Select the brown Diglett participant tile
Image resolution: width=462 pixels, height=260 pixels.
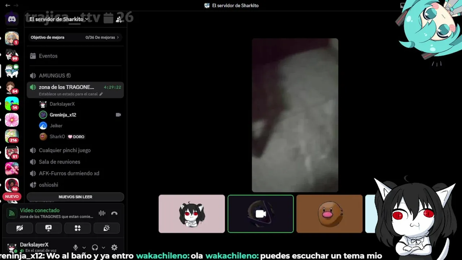[x=330, y=214]
